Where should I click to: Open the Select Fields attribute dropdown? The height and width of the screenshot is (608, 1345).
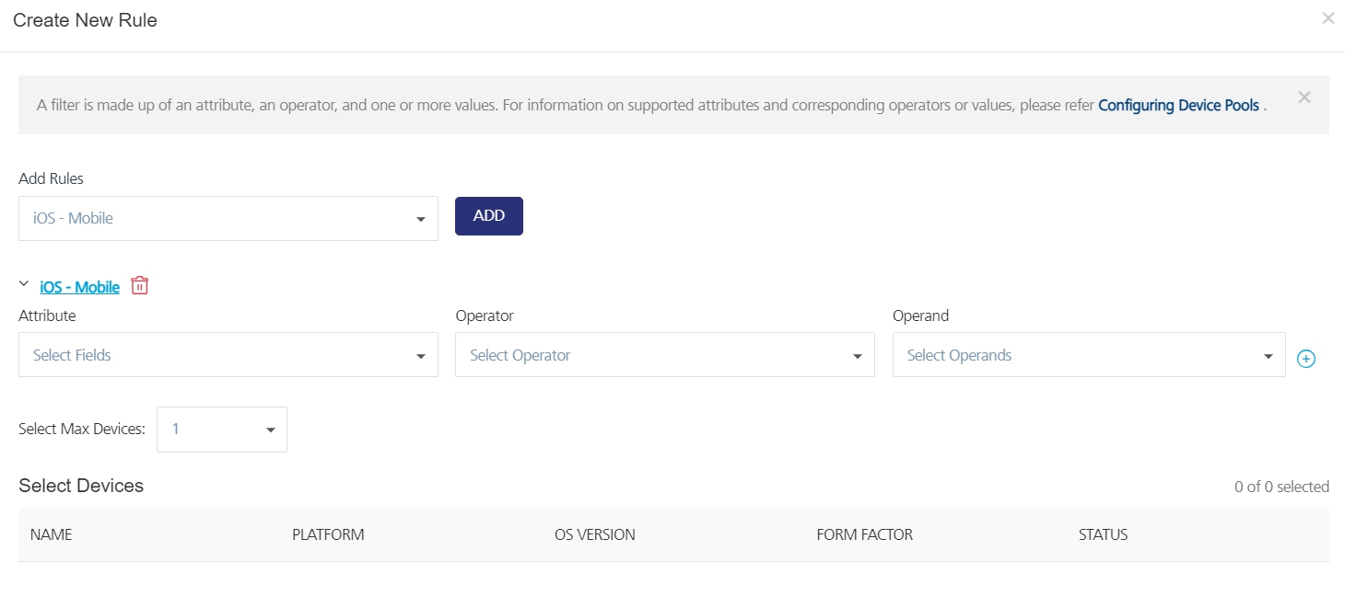(x=228, y=355)
